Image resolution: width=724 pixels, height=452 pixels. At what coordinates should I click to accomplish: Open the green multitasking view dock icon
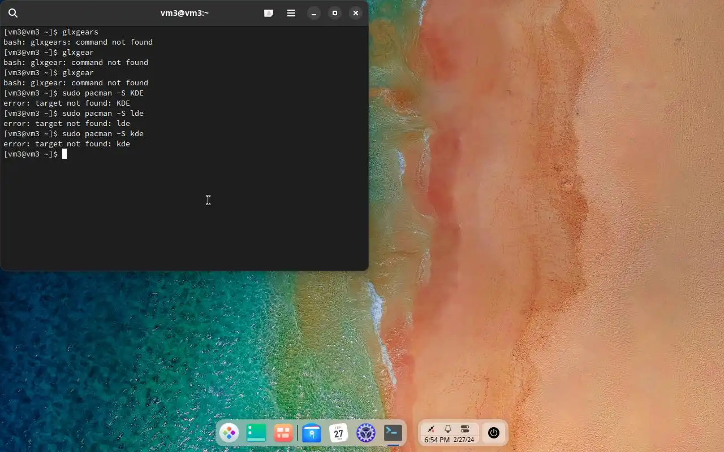256,433
